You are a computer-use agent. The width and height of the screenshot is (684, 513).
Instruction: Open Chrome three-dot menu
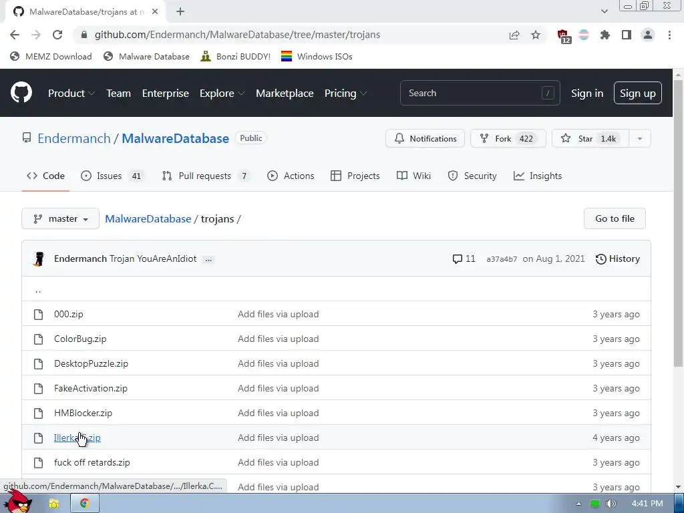[x=669, y=35]
